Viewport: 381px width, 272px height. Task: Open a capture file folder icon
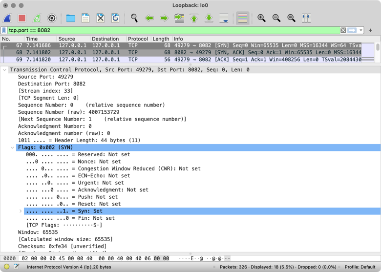tap(71, 18)
